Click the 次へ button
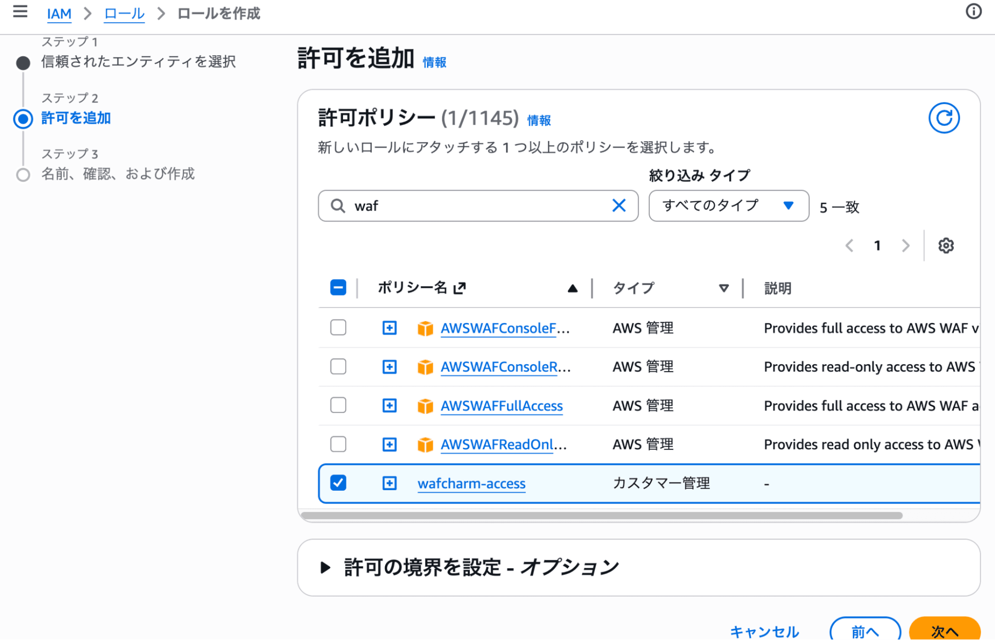Screen dimensions: 995x640 pyautogui.click(x=944, y=630)
